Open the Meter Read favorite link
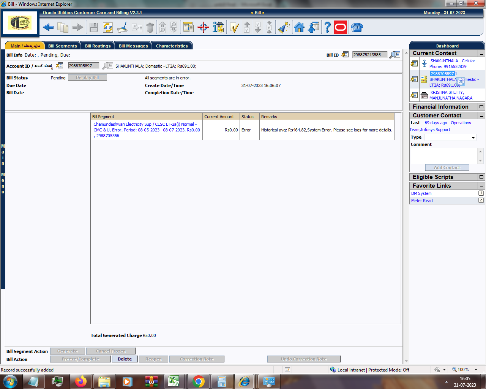The width and height of the screenshot is (486, 389). [422, 201]
